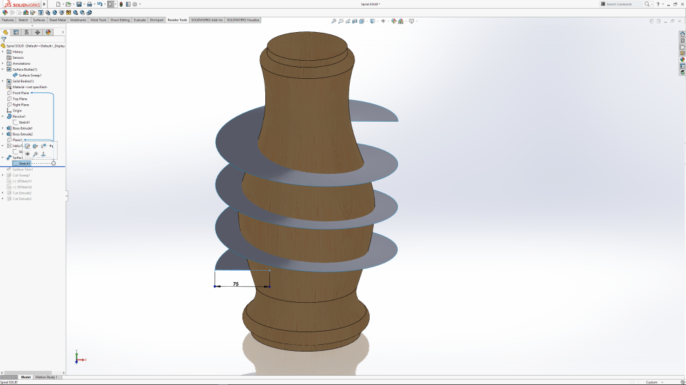The width and height of the screenshot is (686, 385).
Task: Click the Rebuild traffic light icon
Action: [x=121, y=4]
